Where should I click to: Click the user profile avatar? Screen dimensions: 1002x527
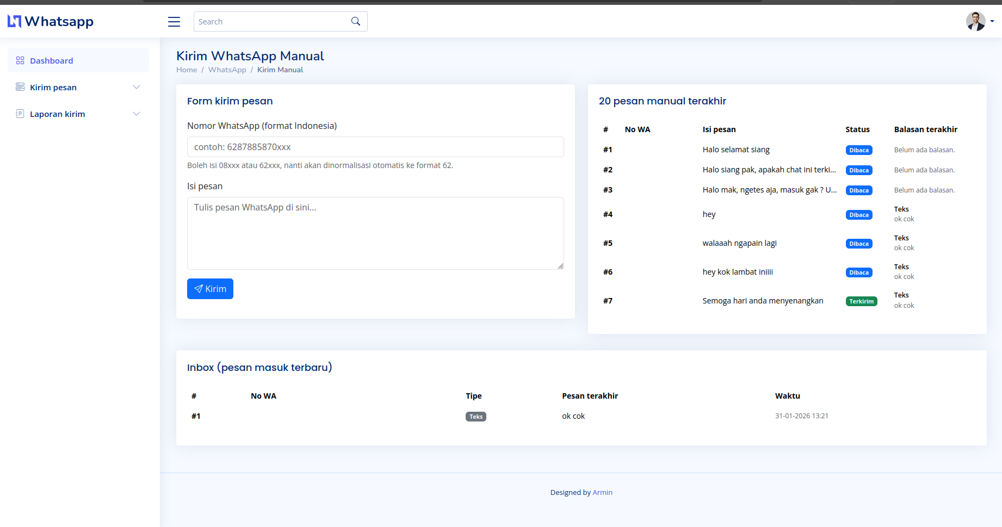(x=975, y=21)
